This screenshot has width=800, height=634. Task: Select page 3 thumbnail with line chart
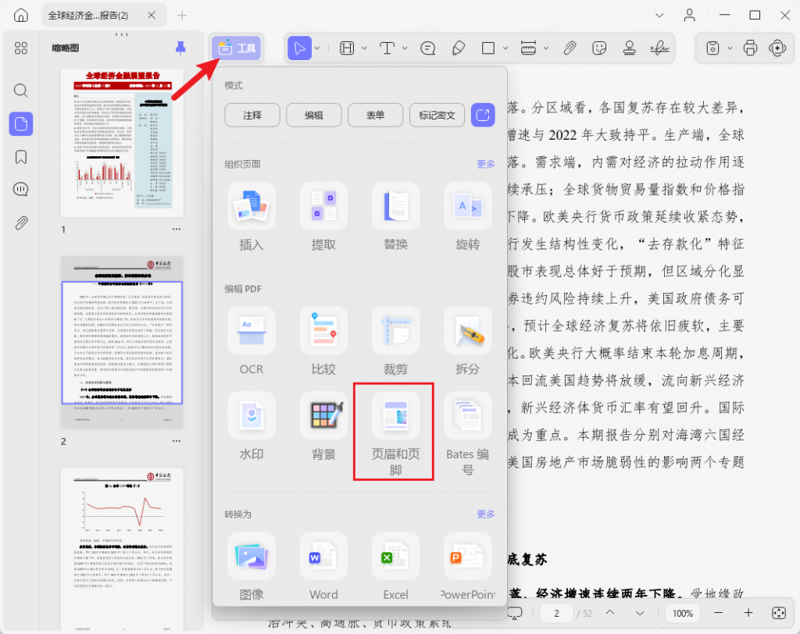click(122, 550)
